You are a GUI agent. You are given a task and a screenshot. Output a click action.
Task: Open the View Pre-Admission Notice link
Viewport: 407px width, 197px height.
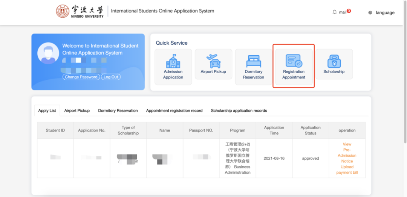(x=347, y=153)
